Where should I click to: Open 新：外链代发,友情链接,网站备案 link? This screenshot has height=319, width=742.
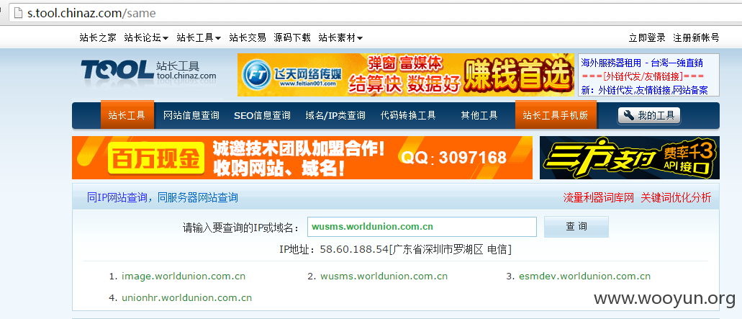(x=645, y=90)
